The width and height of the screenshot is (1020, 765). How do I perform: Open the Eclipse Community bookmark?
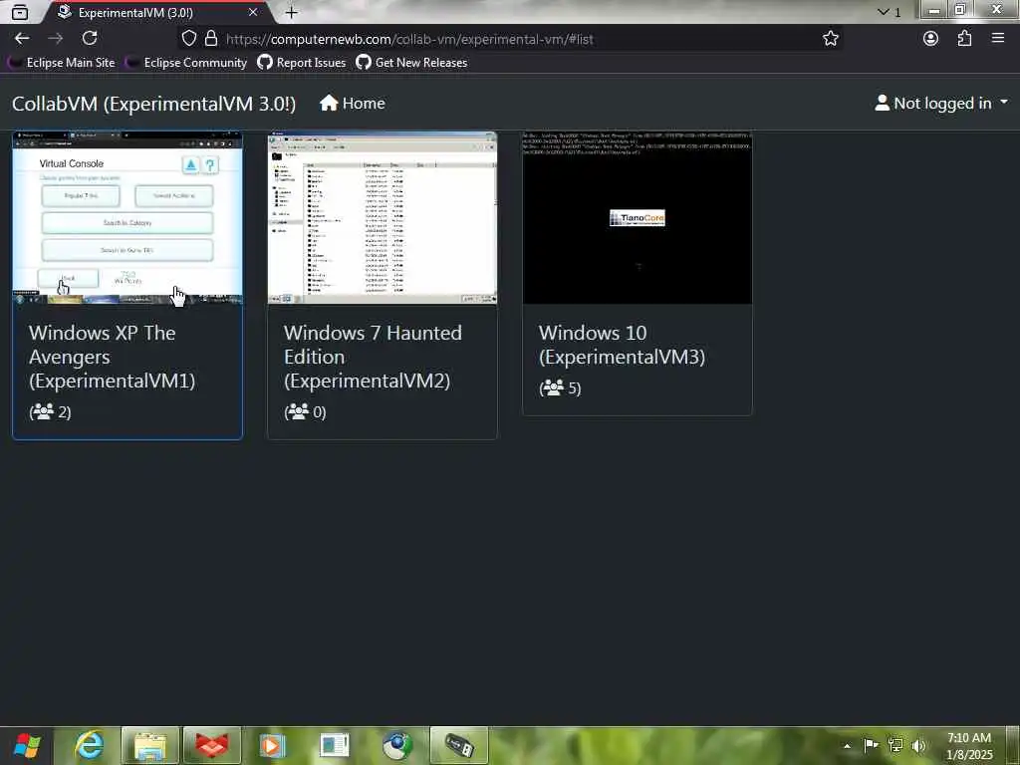(186, 63)
